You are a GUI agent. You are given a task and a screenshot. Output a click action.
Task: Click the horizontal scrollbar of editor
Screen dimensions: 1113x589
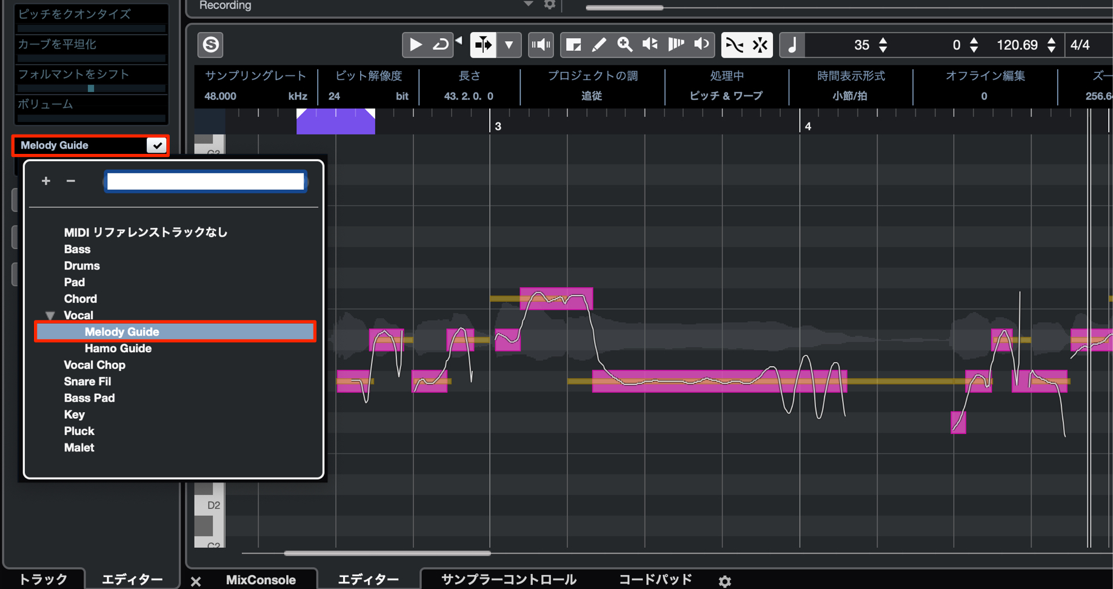[387, 553]
